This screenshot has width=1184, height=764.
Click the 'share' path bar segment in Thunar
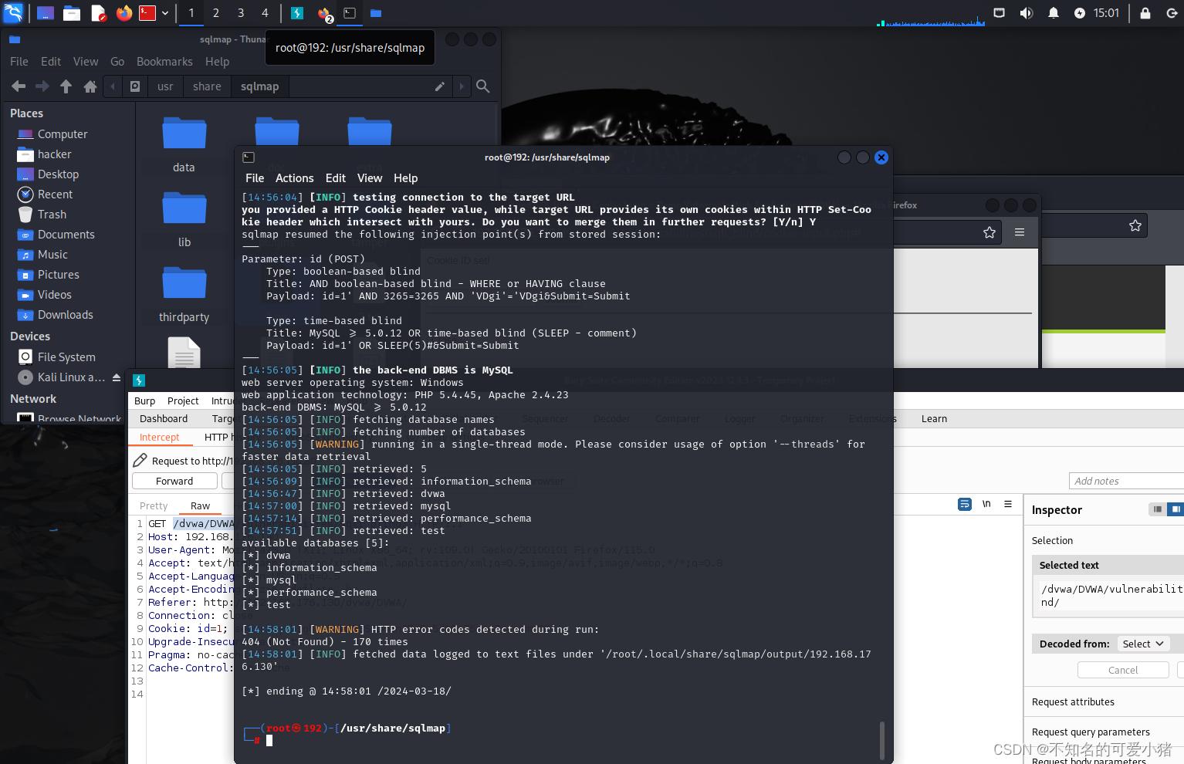point(207,86)
